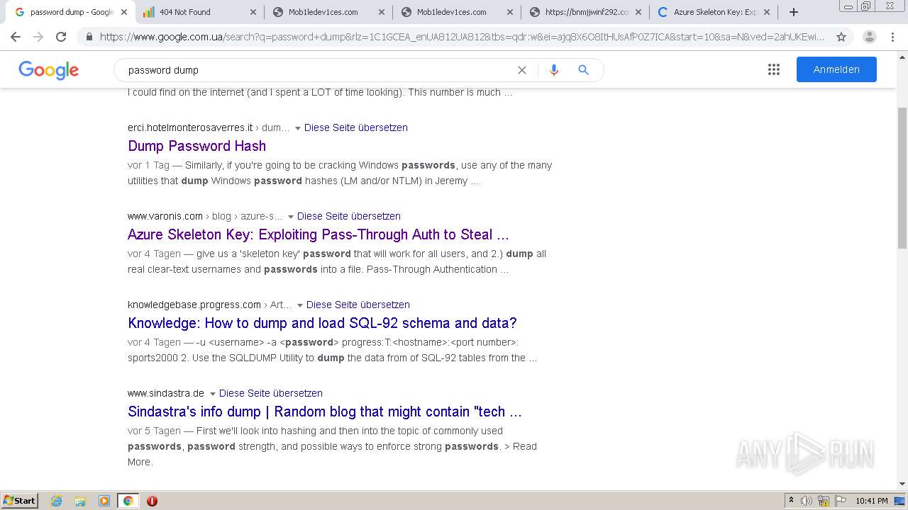The image size is (908, 510).
Task: Go to Google home via the logo
Action: coord(48,70)
